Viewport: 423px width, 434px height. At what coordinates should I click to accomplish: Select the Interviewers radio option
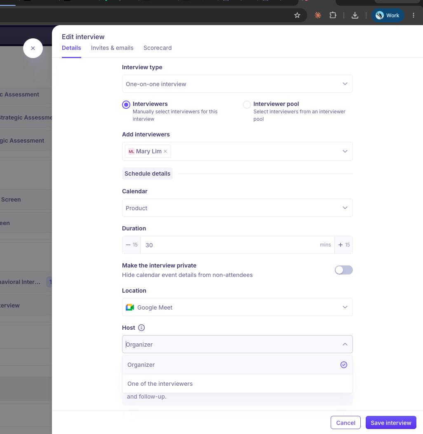click(x=126, y=105)
